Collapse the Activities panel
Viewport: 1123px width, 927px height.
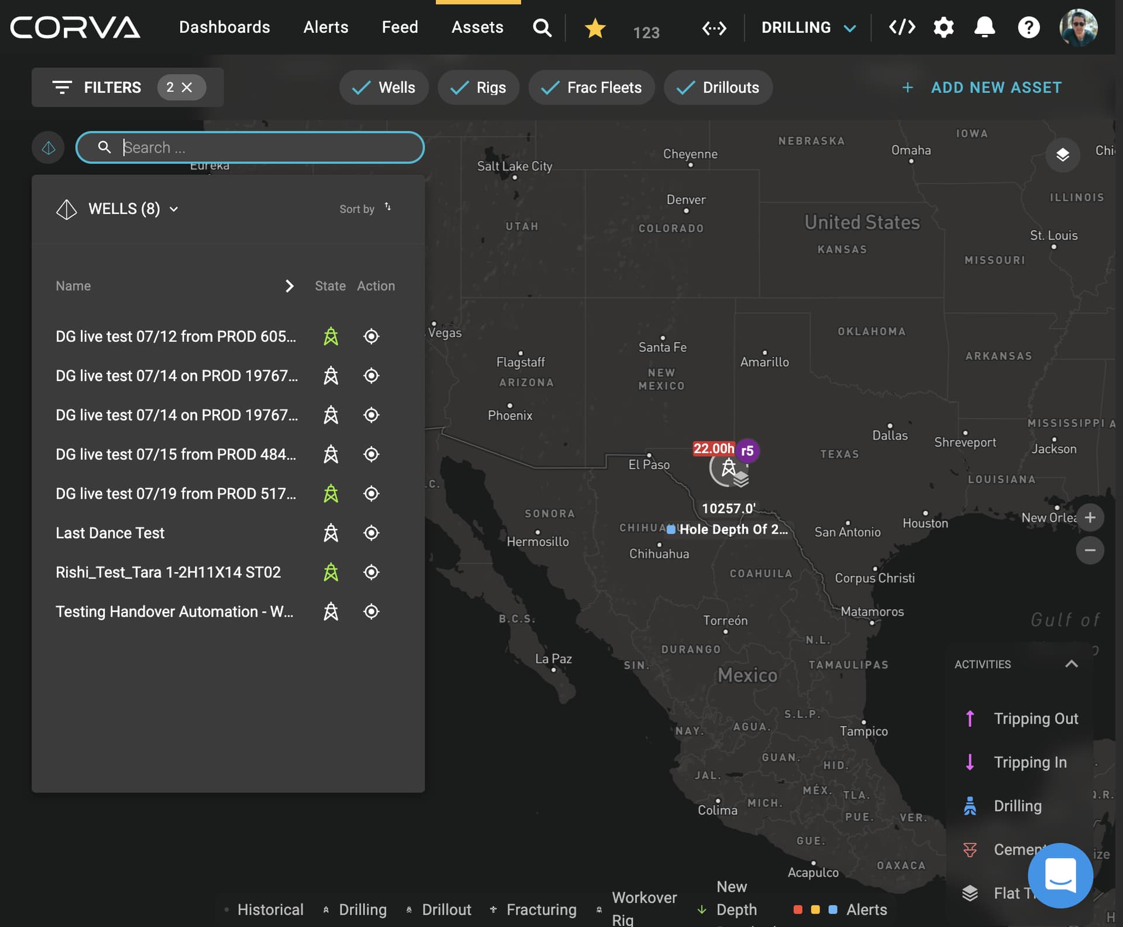click(x=1071, y=664)
